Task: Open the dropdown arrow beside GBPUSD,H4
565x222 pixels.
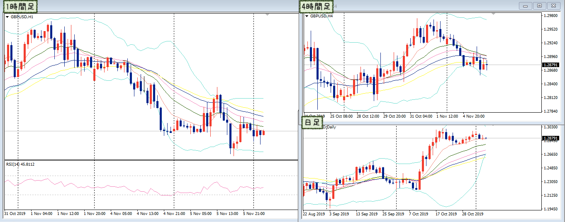Action: (x=307, y=16)
